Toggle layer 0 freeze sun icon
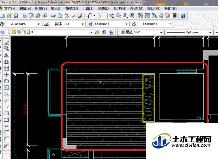Image resolution: width=218 pixels, height=159 pixels. (14, 32)
